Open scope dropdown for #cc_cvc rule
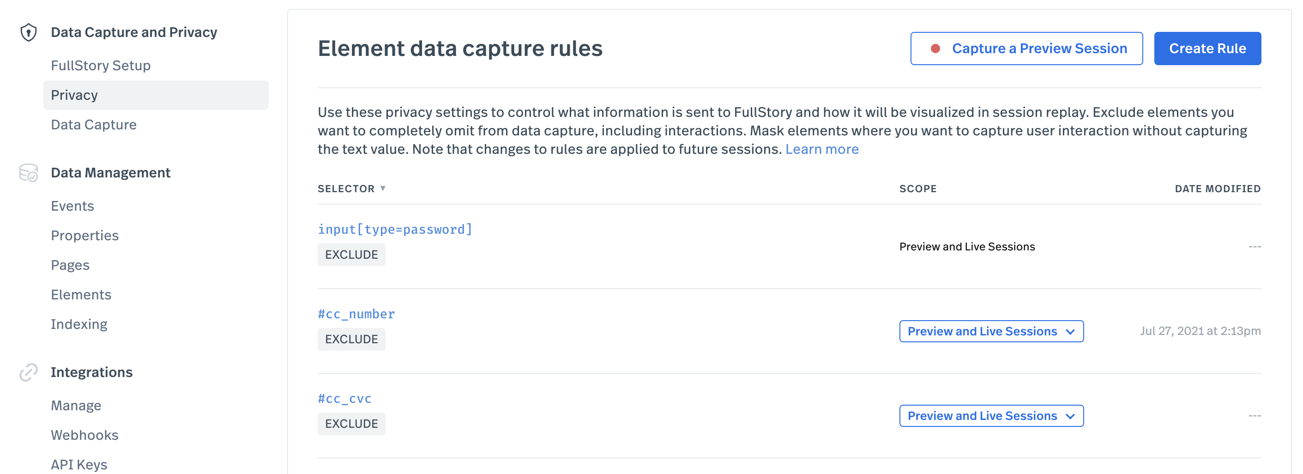The image size is (1303, 474). pos(991,416)
